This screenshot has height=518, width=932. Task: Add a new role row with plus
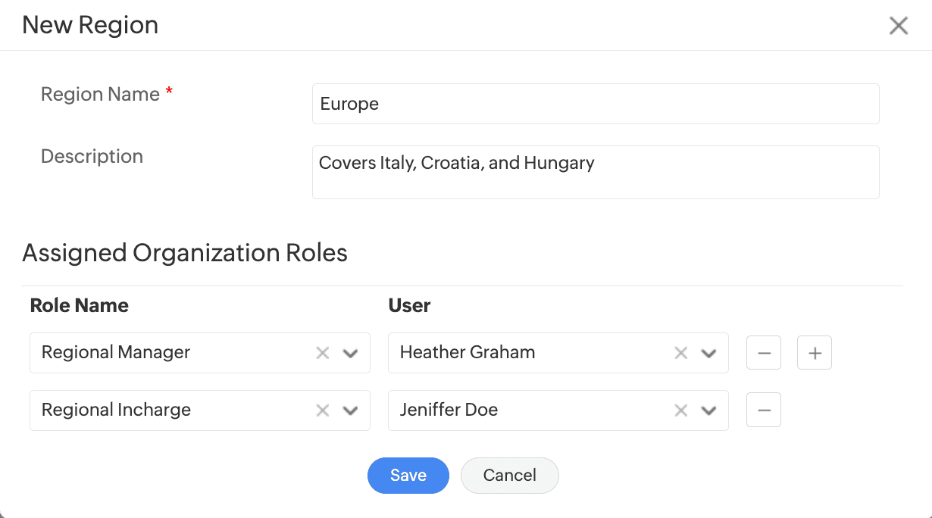click(815, 353)
